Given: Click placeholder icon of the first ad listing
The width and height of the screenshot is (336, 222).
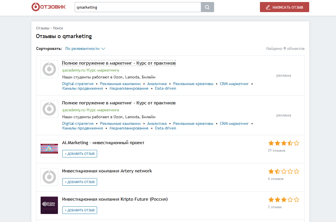Looking at the screenshot, I should [49, 69].
